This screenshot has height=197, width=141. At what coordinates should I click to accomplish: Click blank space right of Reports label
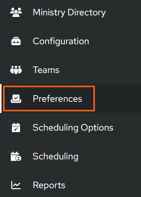[103, 185]
